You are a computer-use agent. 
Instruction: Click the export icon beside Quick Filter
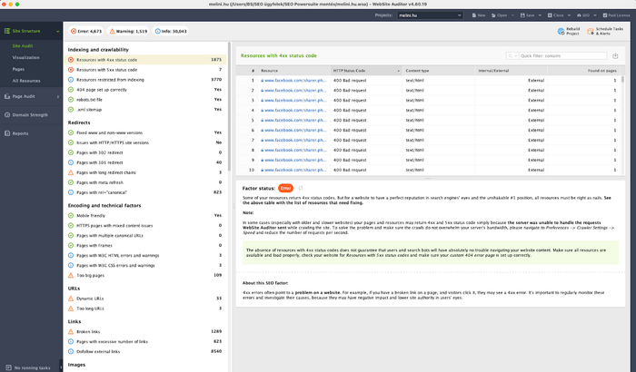[x=615, y=56]
